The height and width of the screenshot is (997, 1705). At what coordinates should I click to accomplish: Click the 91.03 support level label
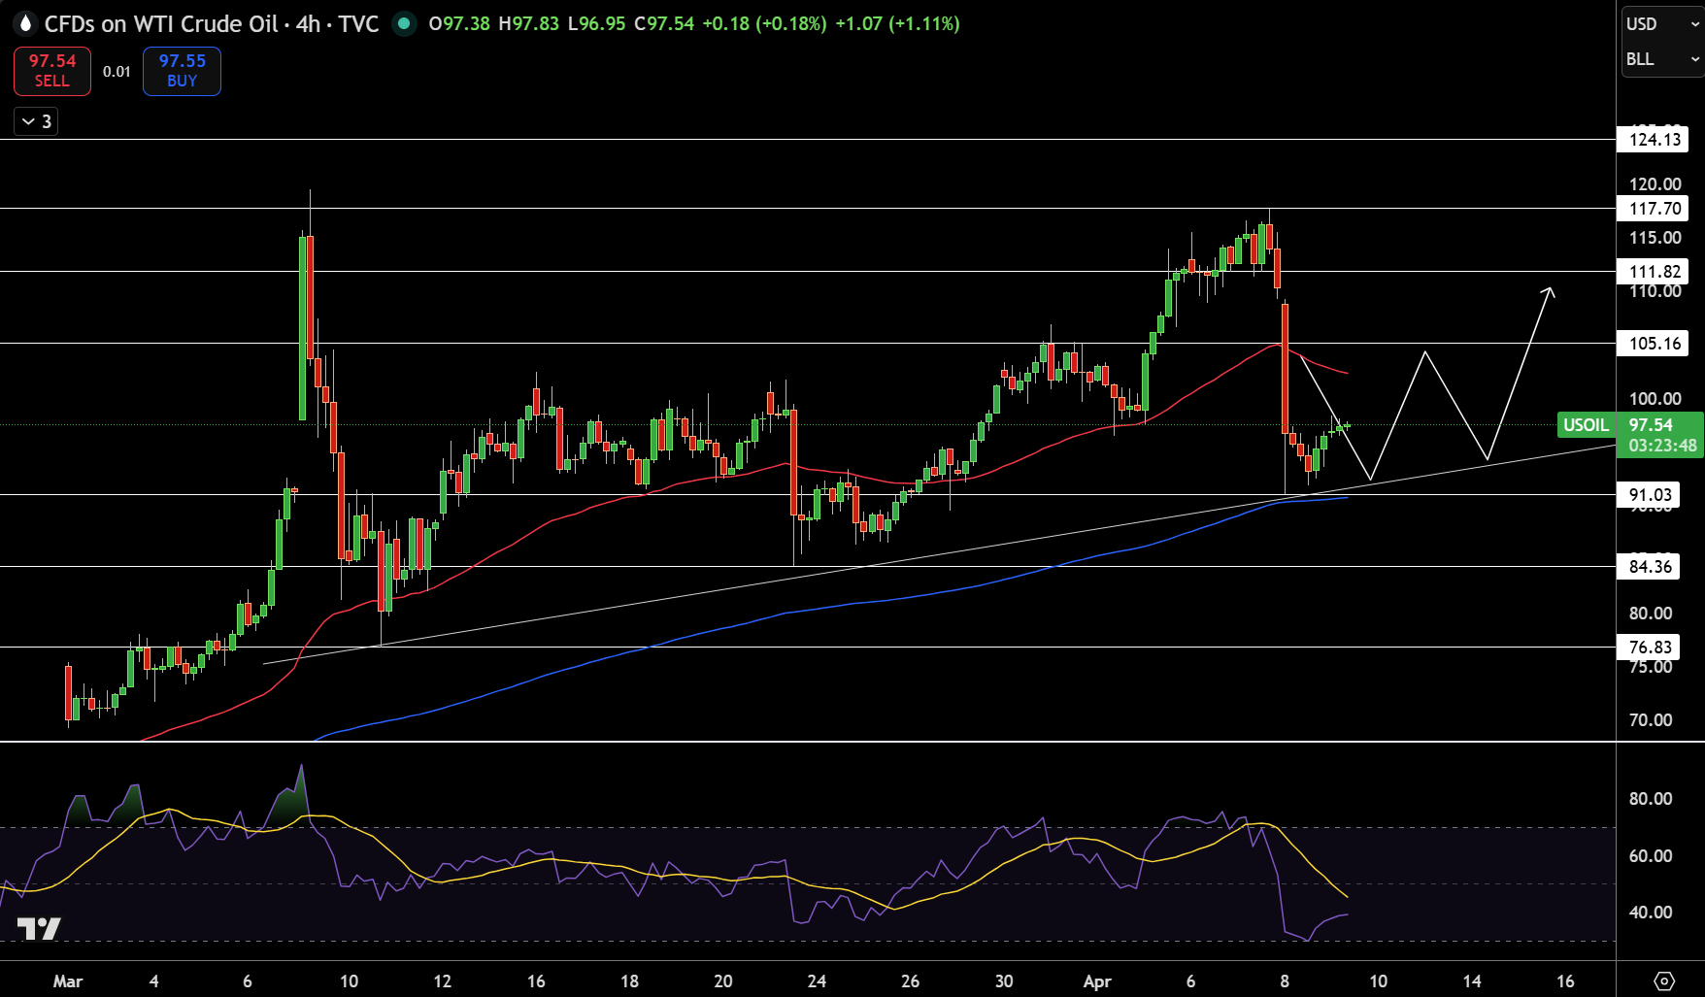point(1650,494)
